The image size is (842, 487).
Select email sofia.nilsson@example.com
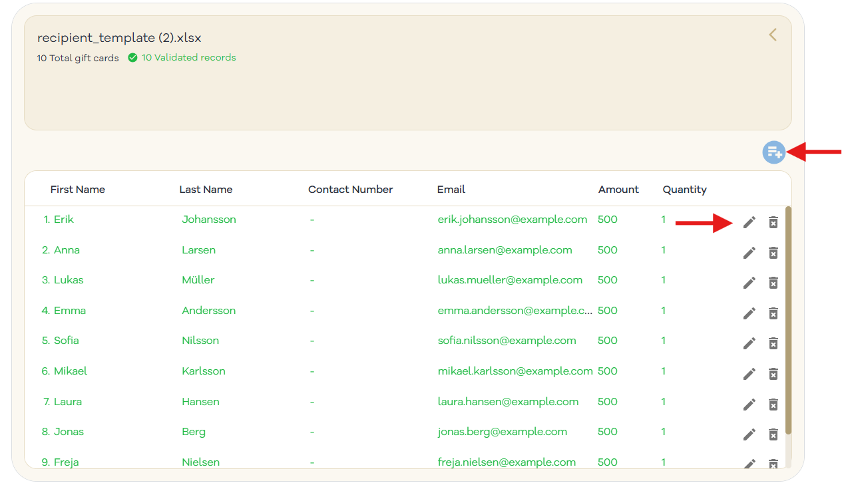click(507, 341)
